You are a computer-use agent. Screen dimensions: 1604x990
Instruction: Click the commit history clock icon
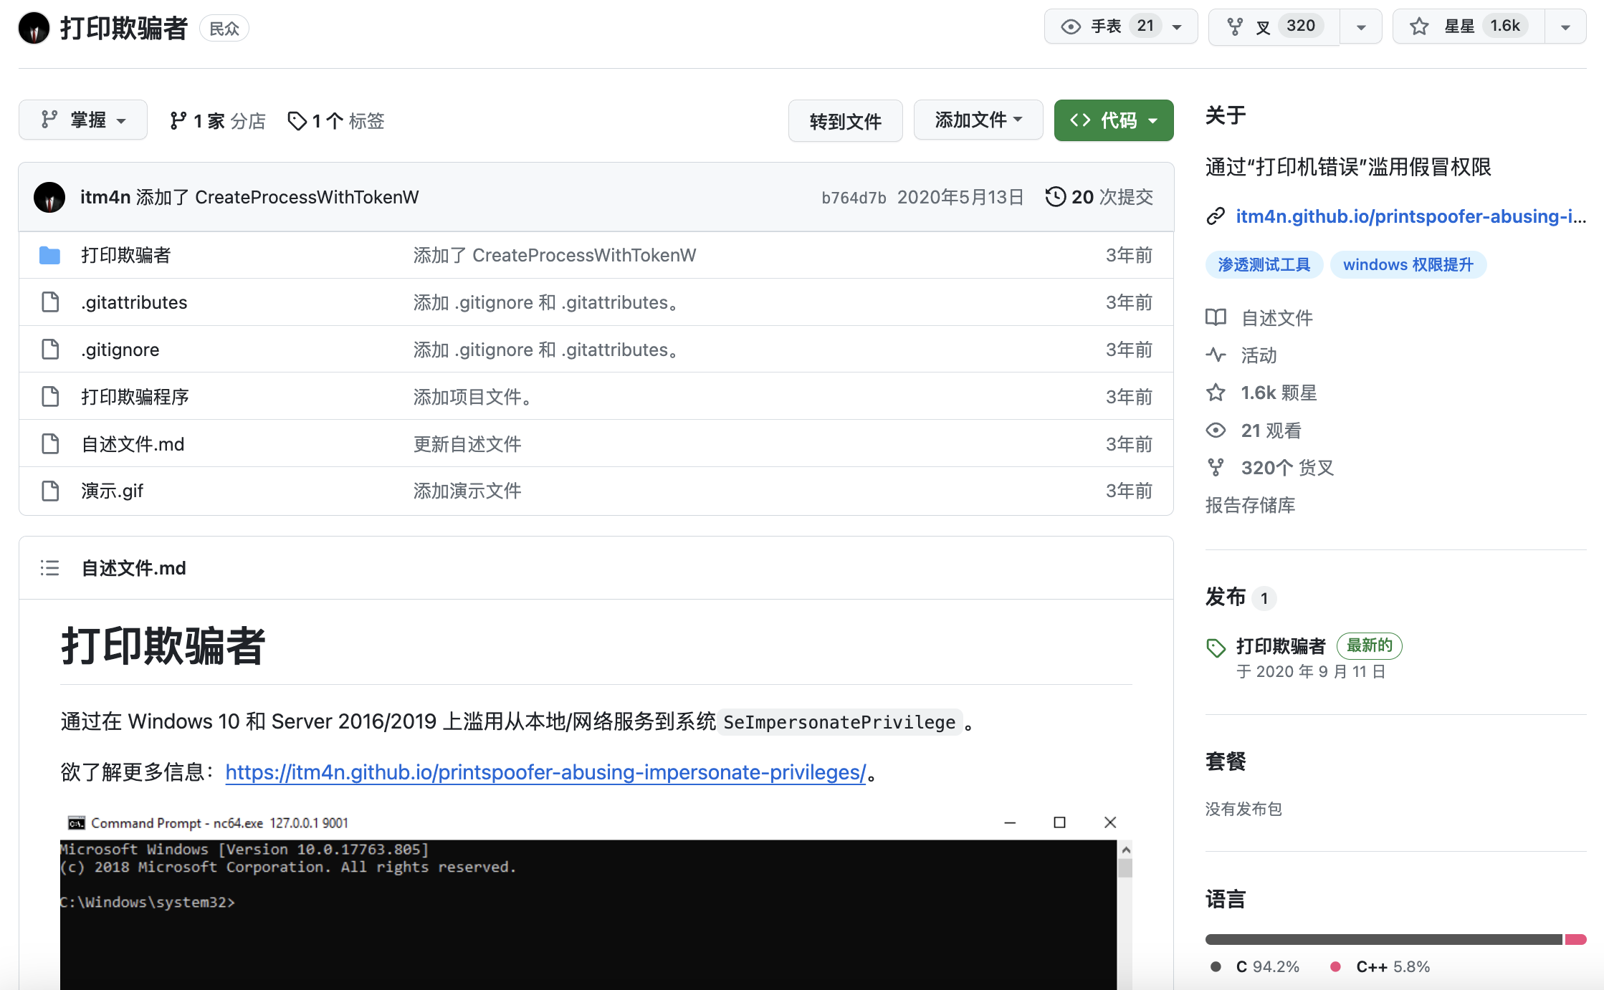(1055, 197)
